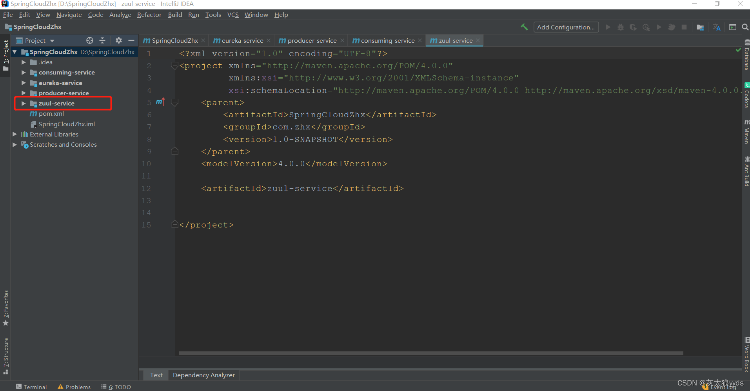Click SpringCloudZhx breadcrumb in navigation bar
Image resolution: width=750 pixels, height=391 pixels.
pyautogui.click(x=33, y=27)
